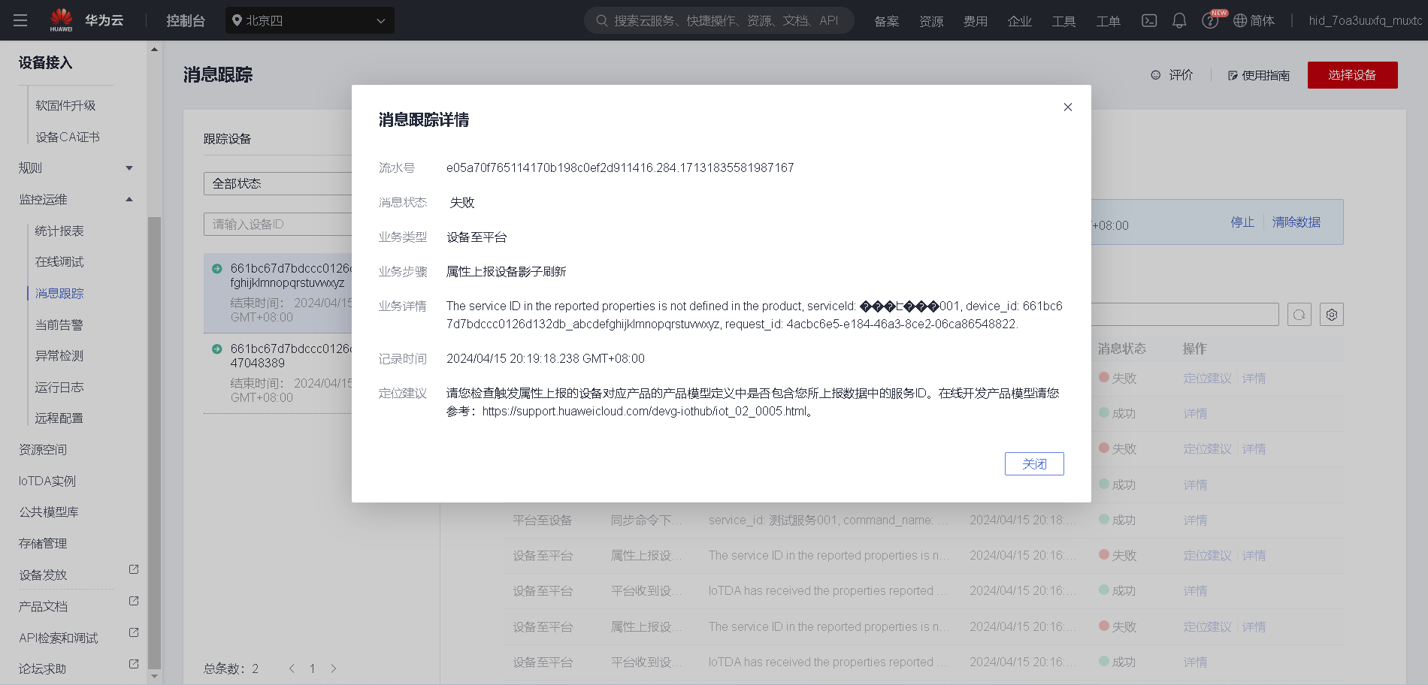Expand the 北京四 region dropdown
The image size is (1428, 685).
pos(310,20)
